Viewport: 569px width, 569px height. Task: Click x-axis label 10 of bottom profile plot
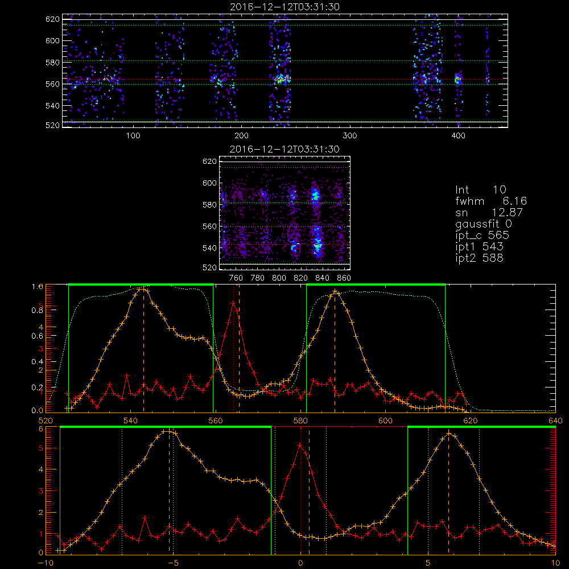point(555,563)
